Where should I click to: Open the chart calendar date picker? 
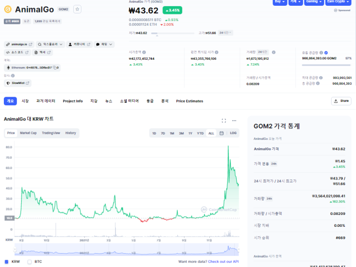pos(221,133)
